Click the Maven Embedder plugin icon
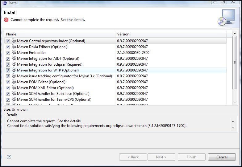The height and width of the screenshot is (167, 242). point(14,53)
